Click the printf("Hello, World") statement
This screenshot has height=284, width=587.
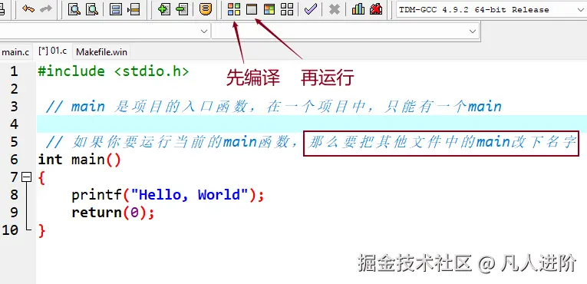coord(168,195)
